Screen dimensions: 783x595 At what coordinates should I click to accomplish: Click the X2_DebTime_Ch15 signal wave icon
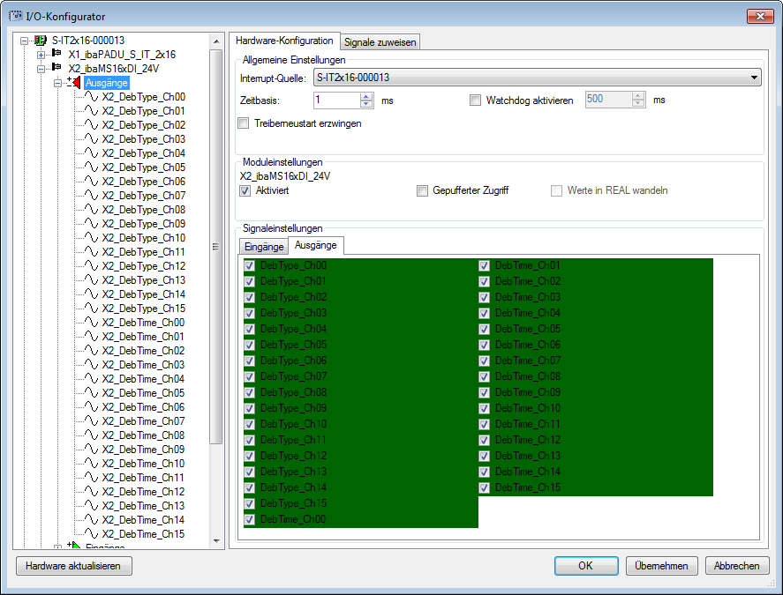(91, 534)
